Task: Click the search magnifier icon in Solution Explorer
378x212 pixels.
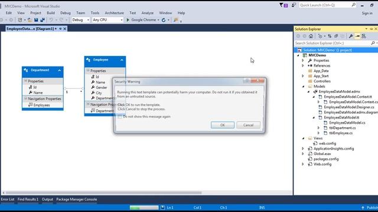Action: (x=373, y=43)
